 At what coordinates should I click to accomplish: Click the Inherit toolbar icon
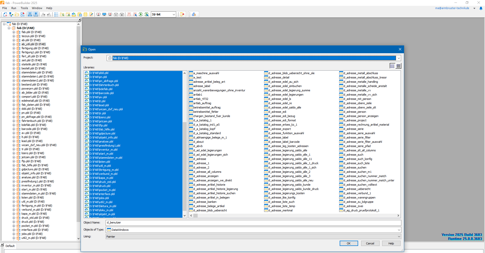tap(11, 14)
